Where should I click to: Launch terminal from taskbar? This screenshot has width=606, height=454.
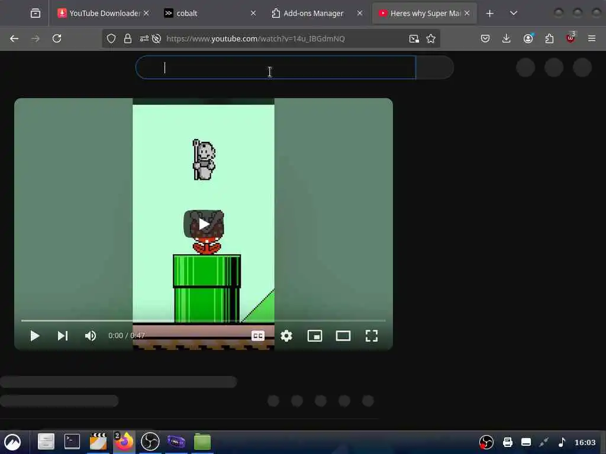pyautogui.click(x=72, y=441)
